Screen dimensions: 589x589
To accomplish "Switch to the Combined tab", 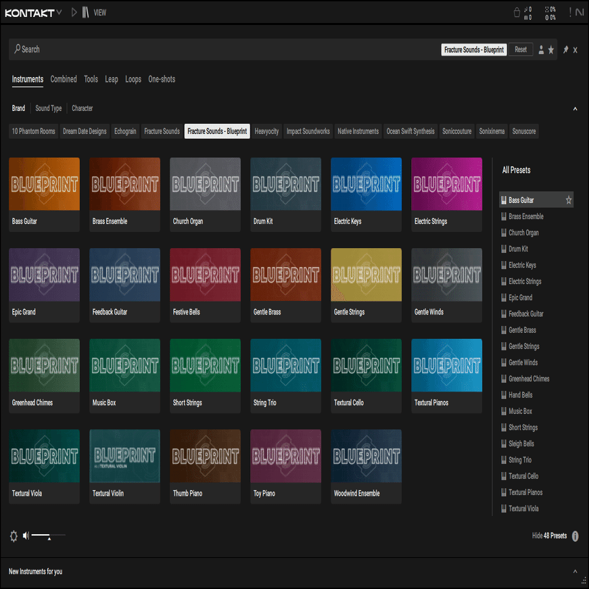I will click(64, 79).
